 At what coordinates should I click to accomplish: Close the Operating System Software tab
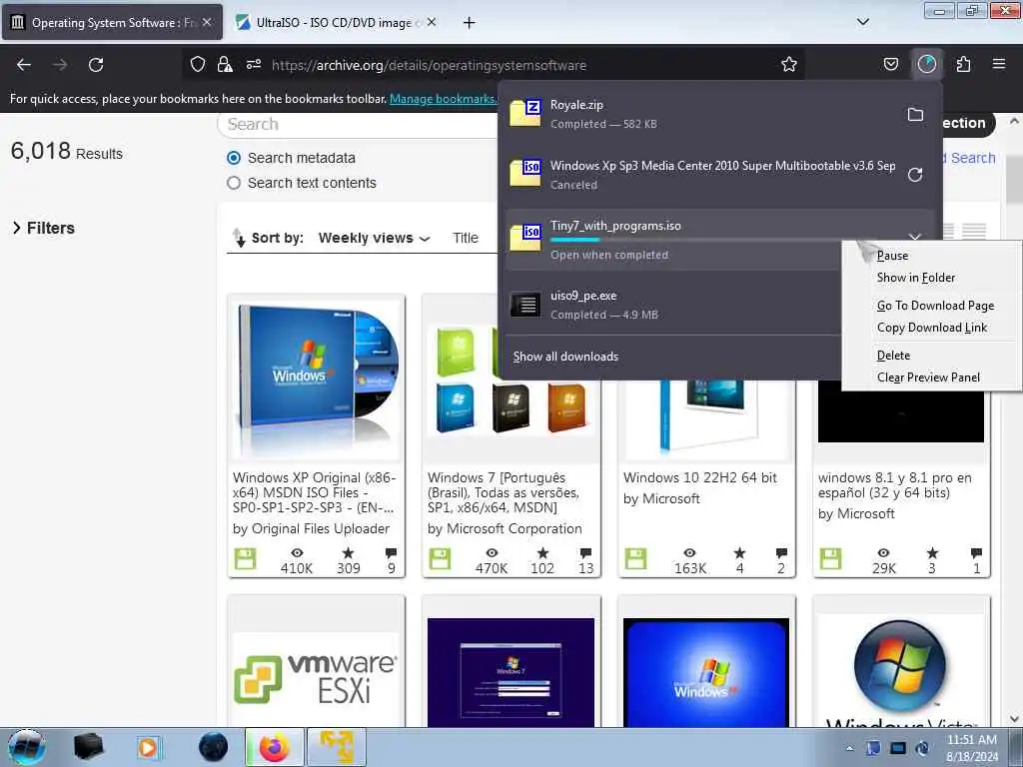click(207, 22)
